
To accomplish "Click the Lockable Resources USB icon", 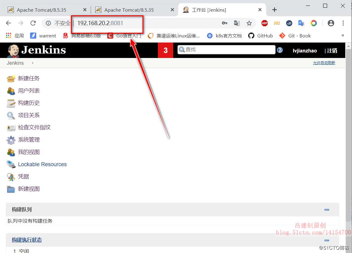I will 11,164.
